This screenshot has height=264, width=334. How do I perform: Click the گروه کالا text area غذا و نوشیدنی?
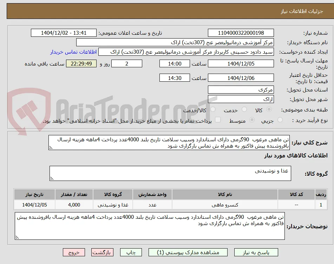[170, 174]
